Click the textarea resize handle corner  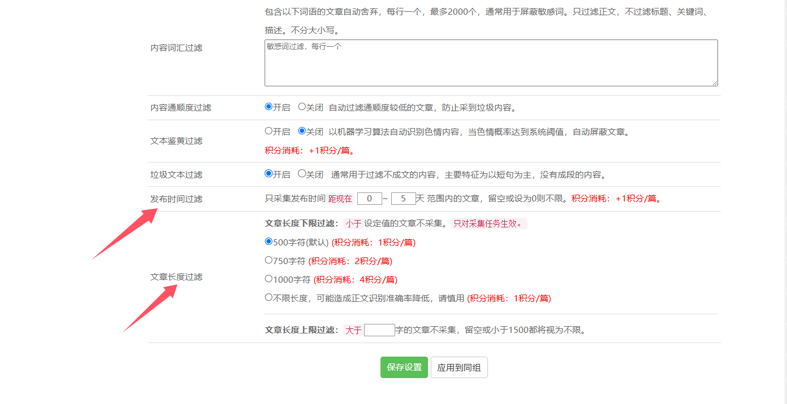(x=715, y=83)
